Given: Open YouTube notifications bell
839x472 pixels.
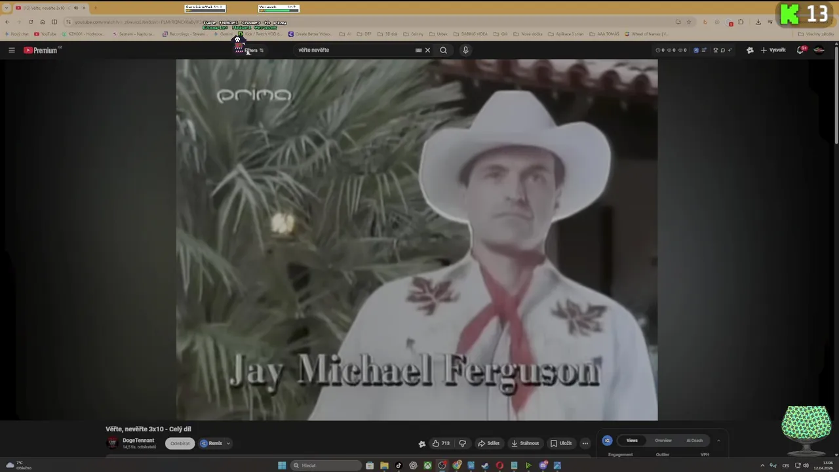Looking at the screenshot, I should (801, 50).
